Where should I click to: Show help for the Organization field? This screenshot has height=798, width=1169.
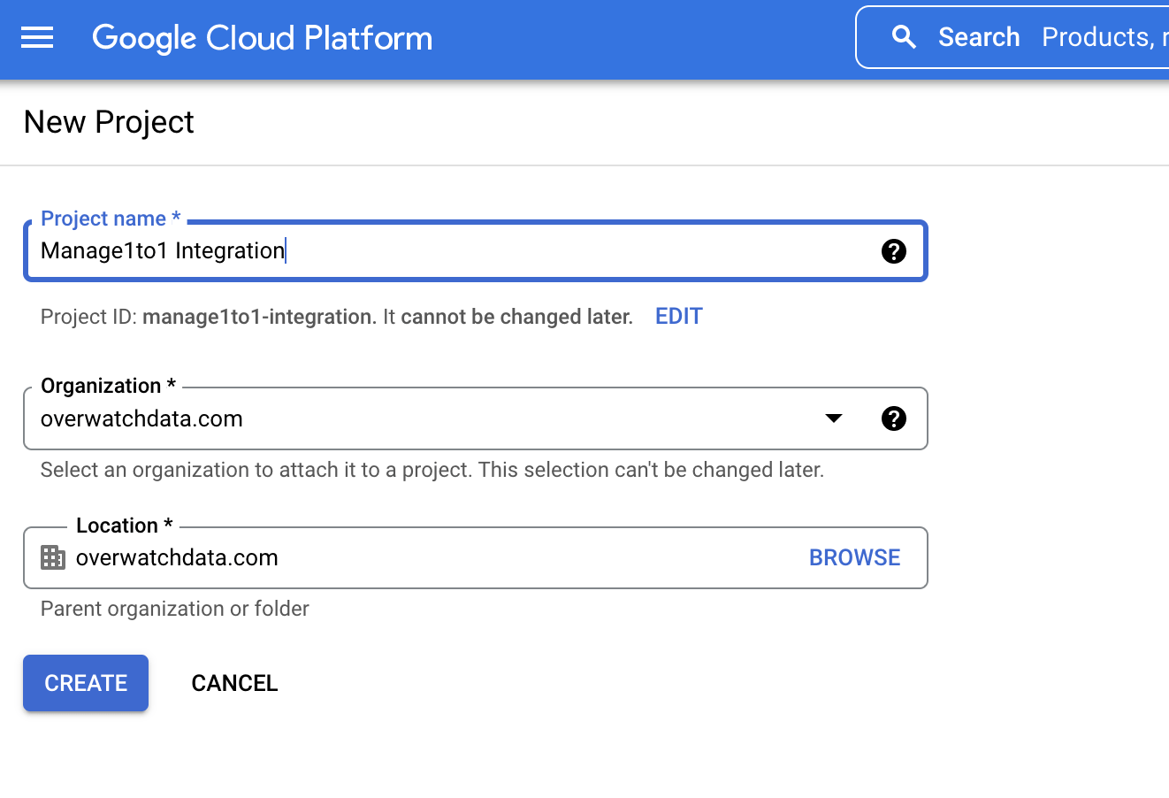click(893, 418)
